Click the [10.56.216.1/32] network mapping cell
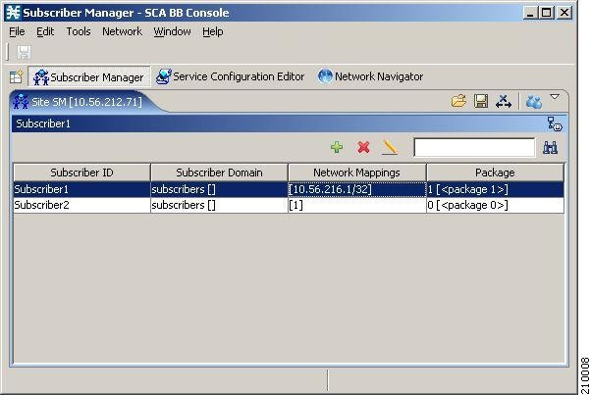The width and height of the screenshot is (591, 395). tap(357, 189)
